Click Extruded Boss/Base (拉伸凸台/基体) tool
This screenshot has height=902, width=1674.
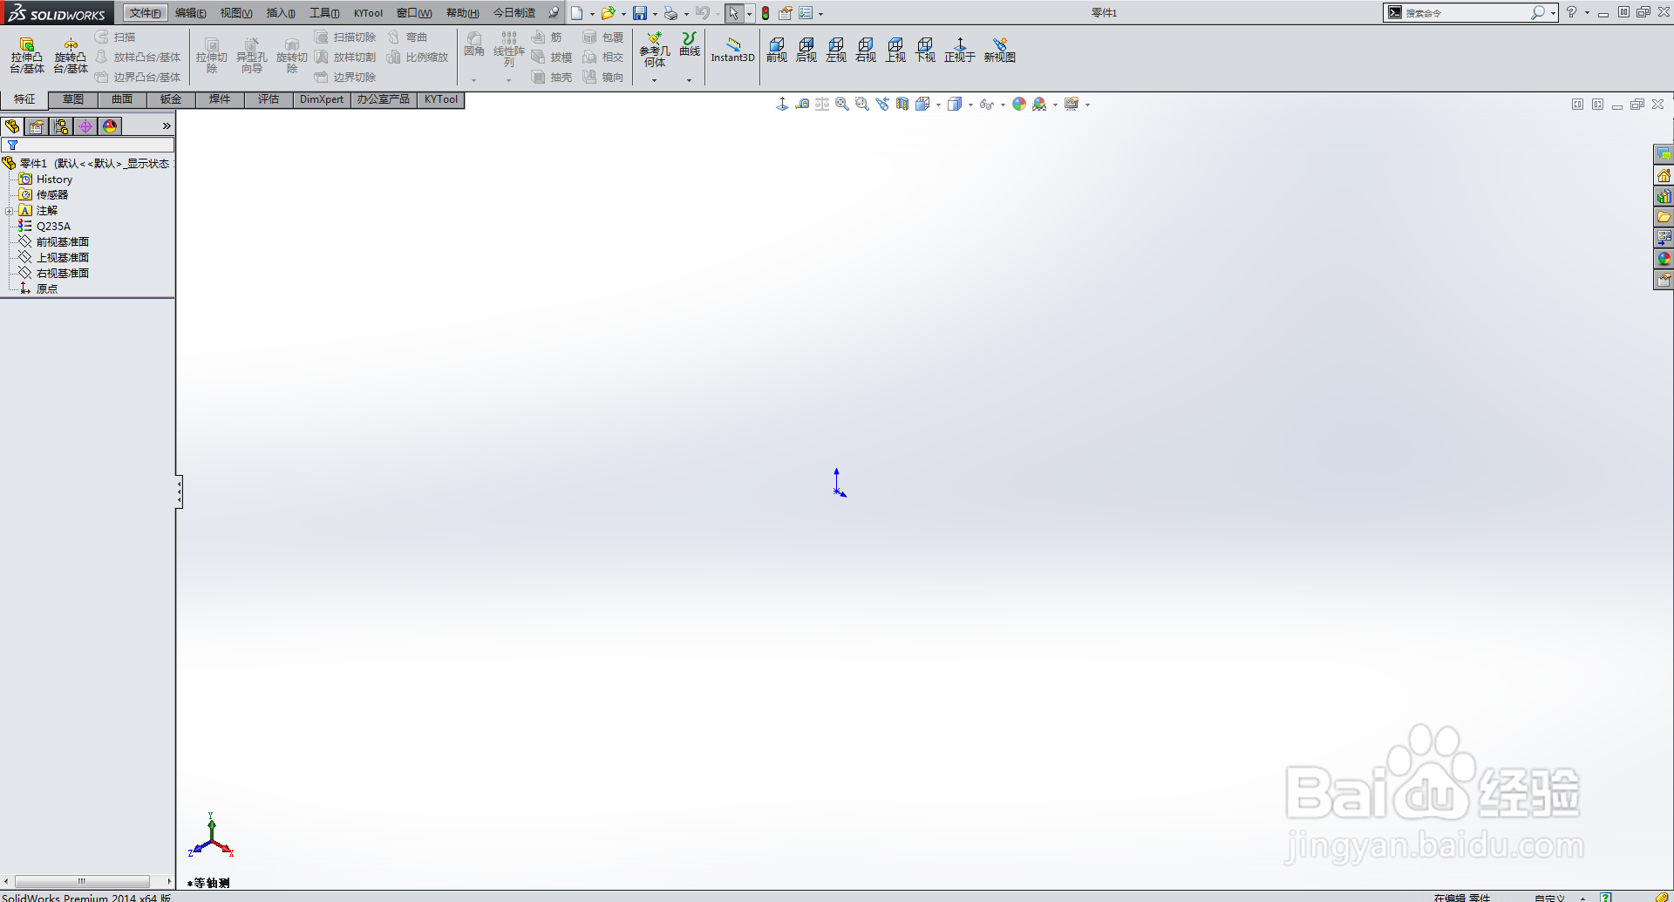27,55
